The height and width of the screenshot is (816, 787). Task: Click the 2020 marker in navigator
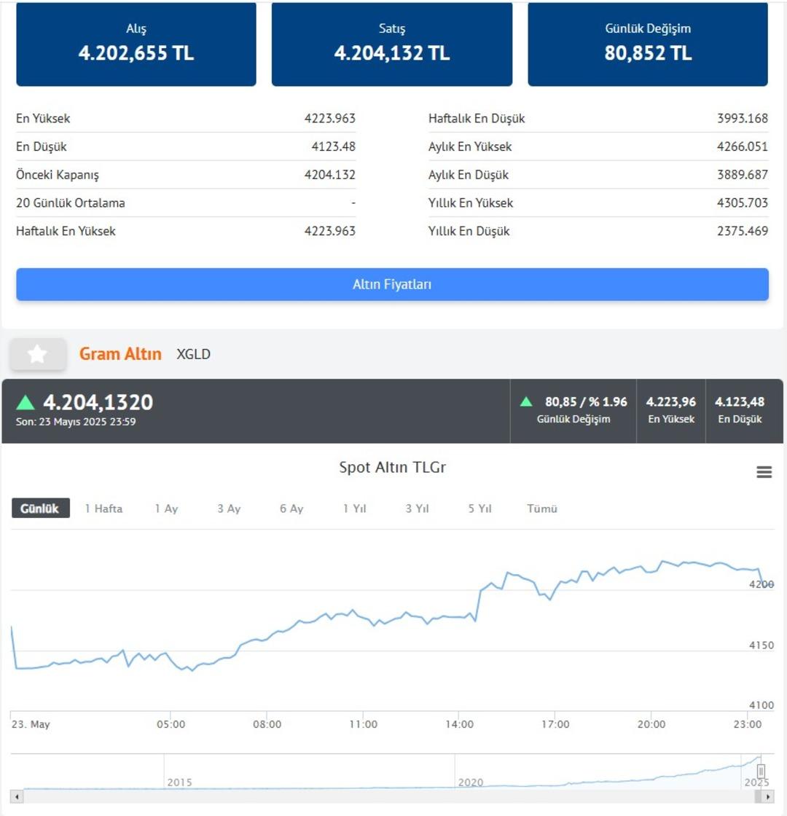coord(471,782)
